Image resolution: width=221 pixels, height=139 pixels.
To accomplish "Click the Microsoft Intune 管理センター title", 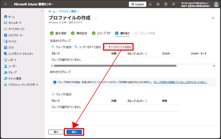I will tap(33, 4).
